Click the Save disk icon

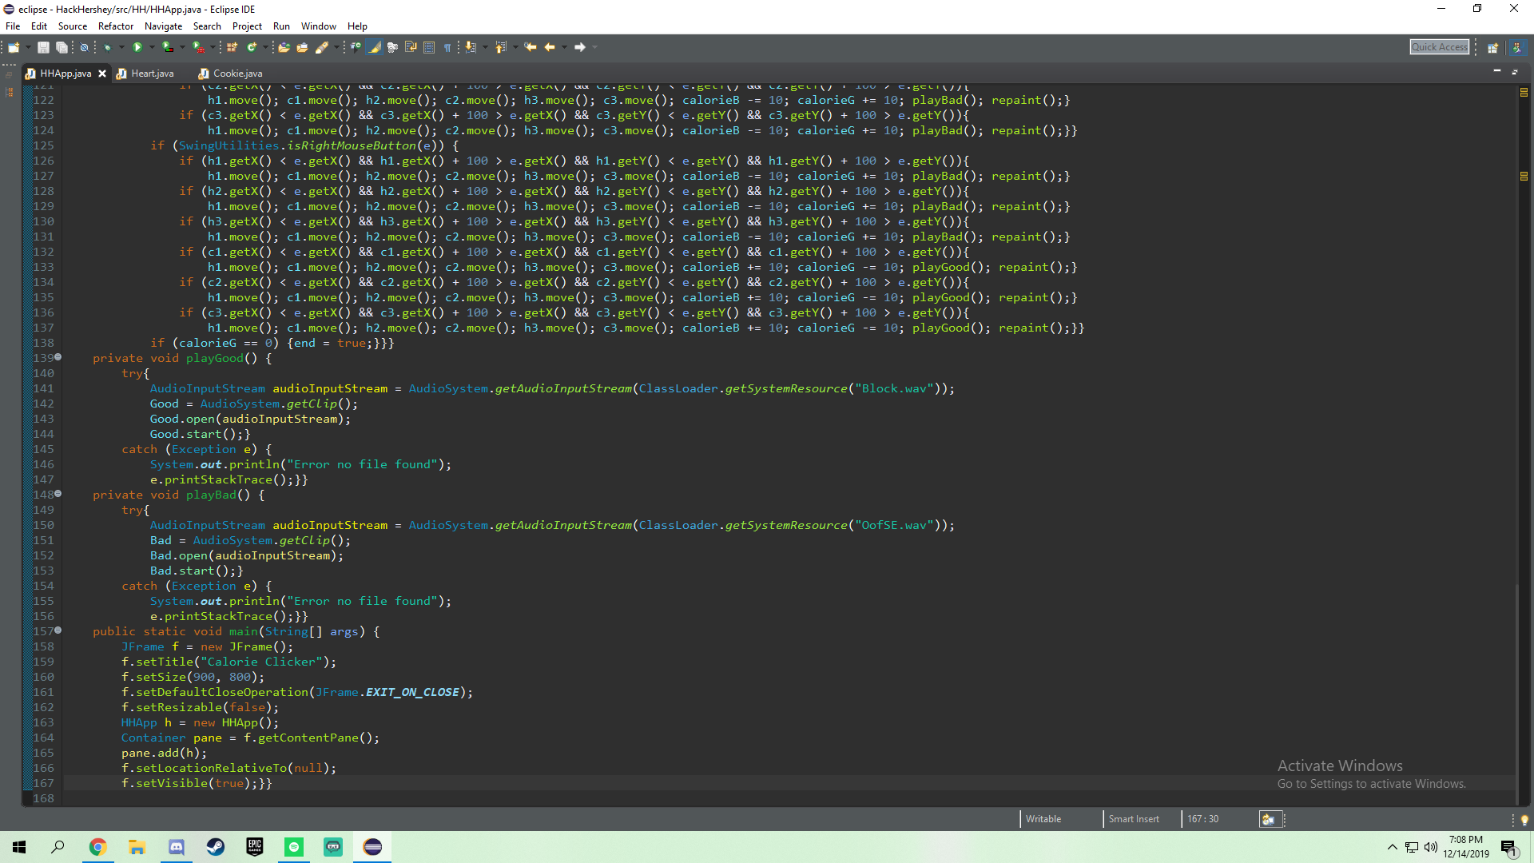(x=44, y=47)
